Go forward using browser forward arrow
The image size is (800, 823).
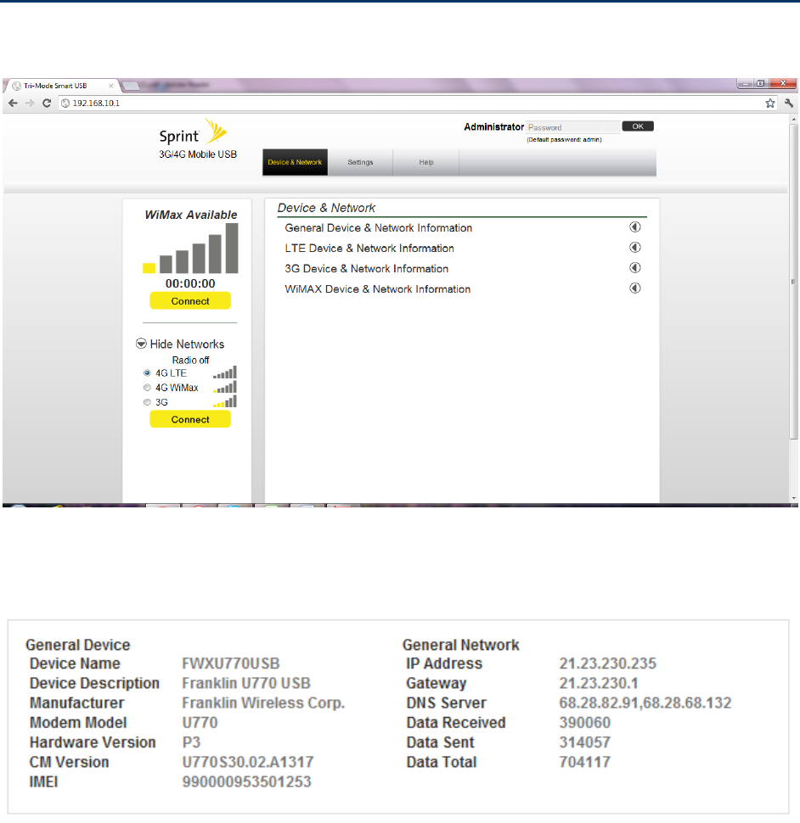point(30,103)
